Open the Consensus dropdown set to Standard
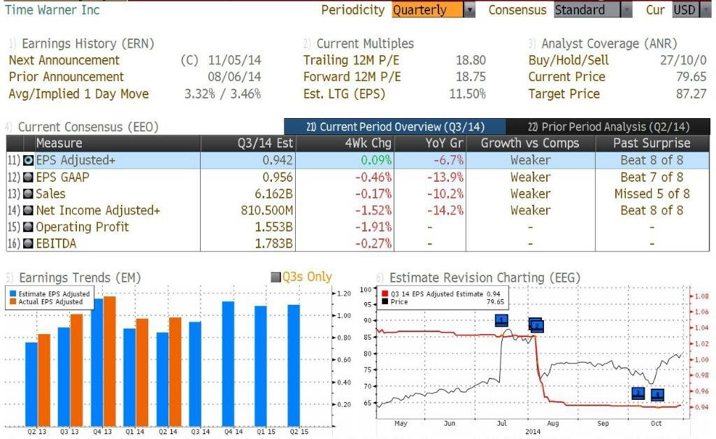716x439 pixels. (x=593, y=10)
